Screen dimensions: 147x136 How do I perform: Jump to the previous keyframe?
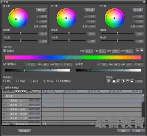point(17,92)
